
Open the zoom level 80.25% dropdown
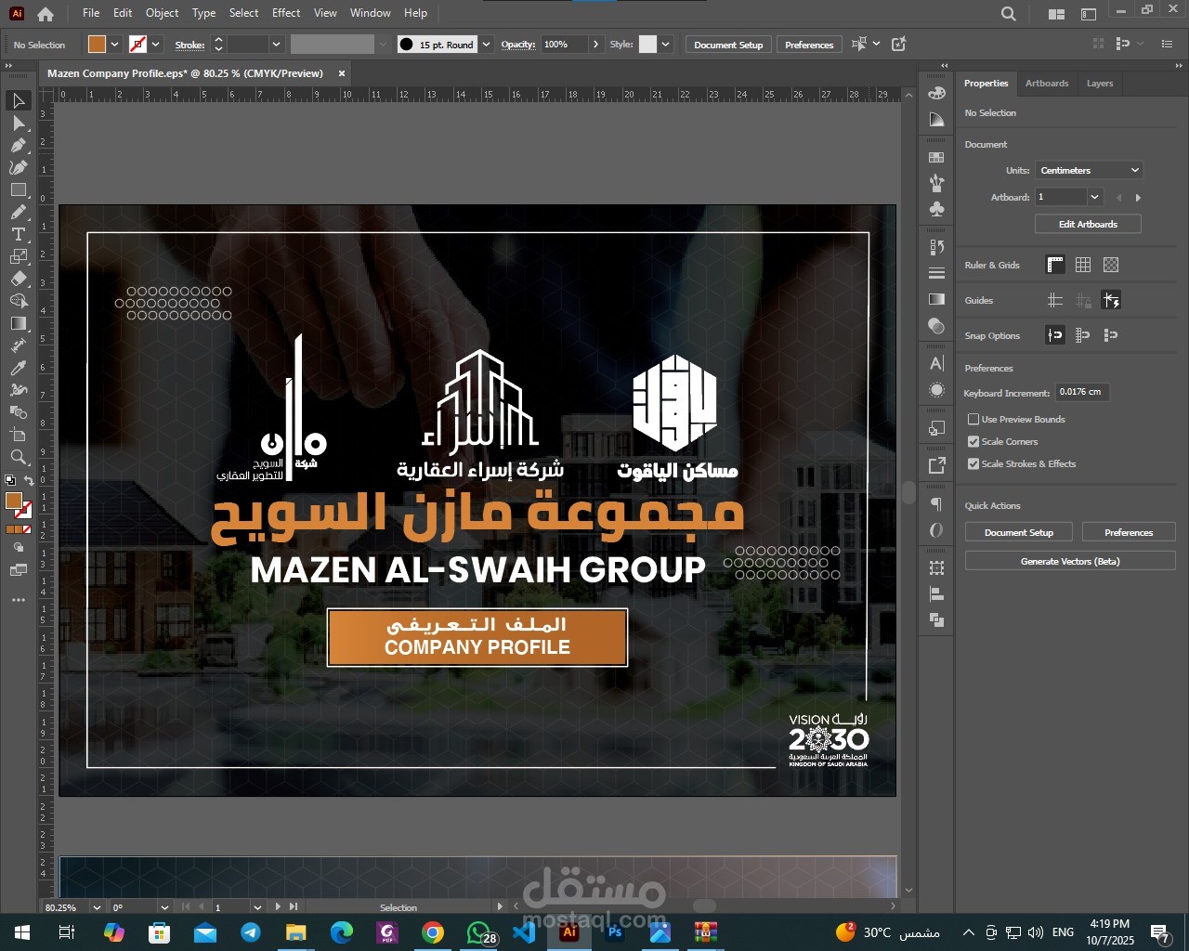pos(97,907)
